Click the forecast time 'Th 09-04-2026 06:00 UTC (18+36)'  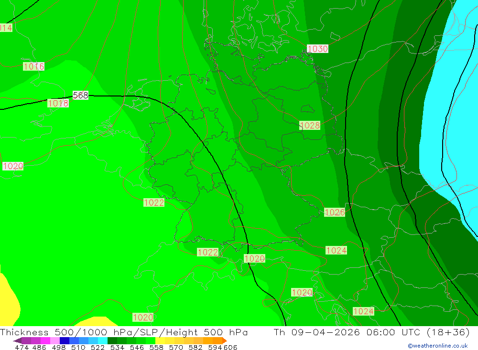pyautogui.click(x=371, y=332)
